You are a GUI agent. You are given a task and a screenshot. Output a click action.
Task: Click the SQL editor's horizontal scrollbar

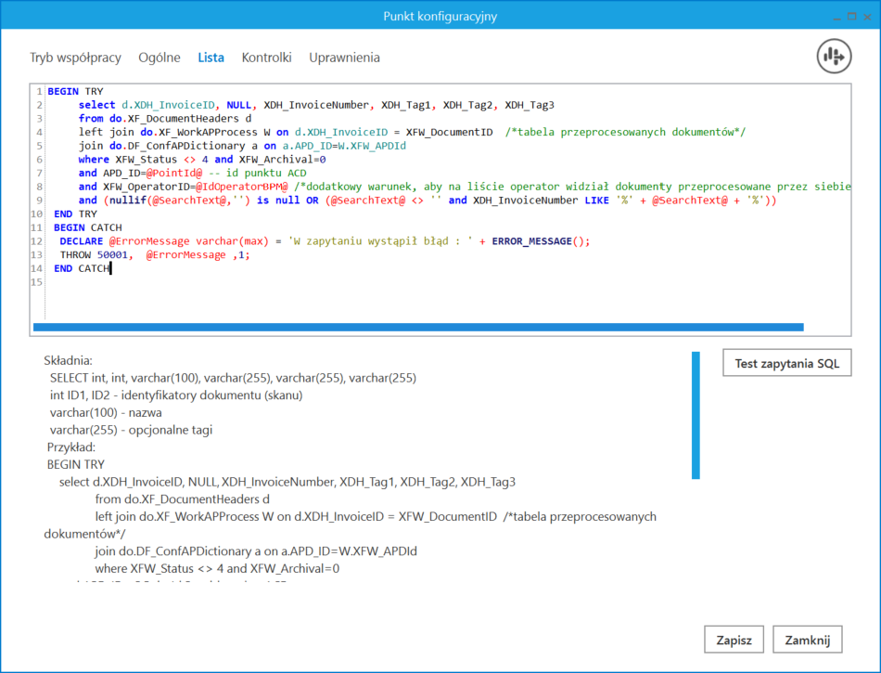coord(417,327)
